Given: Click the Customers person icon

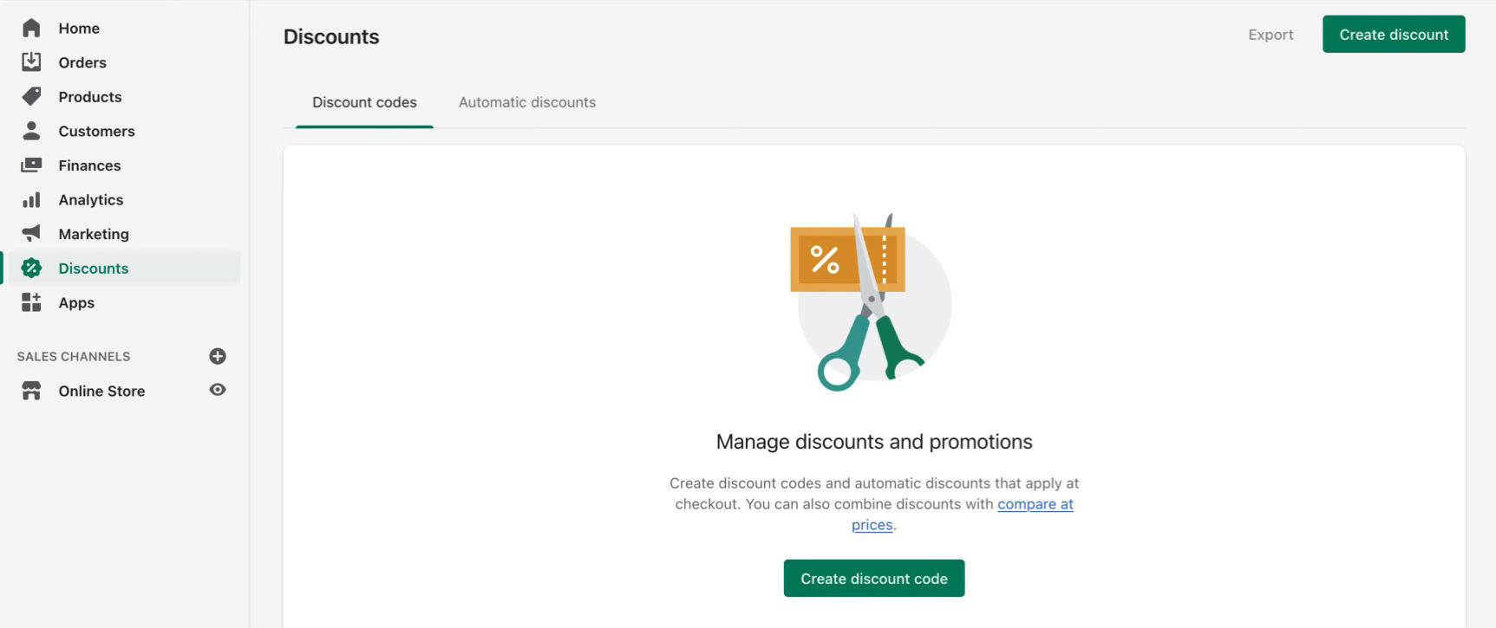Looking at the screenshot, I should [x=31, y=131].
